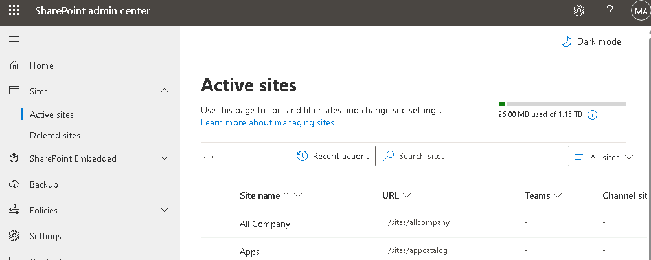Click the Channel sites column header

click(x=625, y=196)
